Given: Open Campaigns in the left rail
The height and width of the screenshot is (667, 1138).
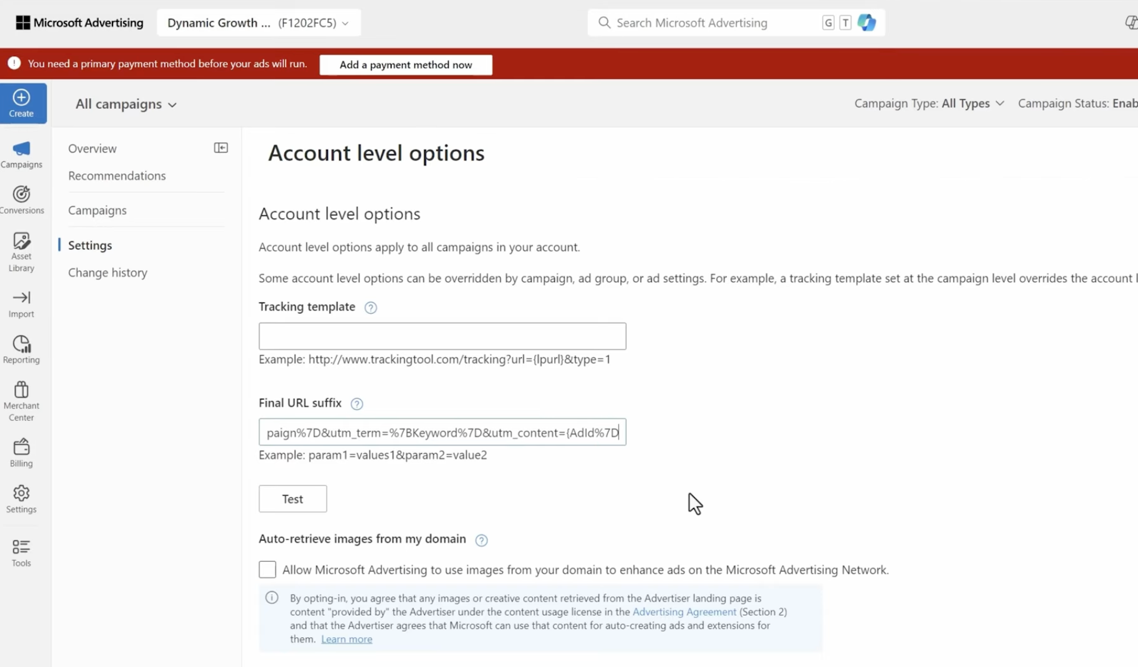Looking at the screenshot, I should [x=21, y=155].
